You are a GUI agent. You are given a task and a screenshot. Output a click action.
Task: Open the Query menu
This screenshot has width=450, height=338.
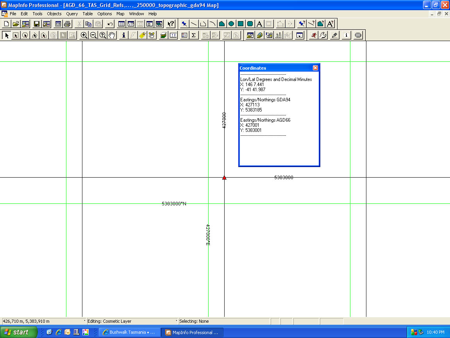coord(72,14)
